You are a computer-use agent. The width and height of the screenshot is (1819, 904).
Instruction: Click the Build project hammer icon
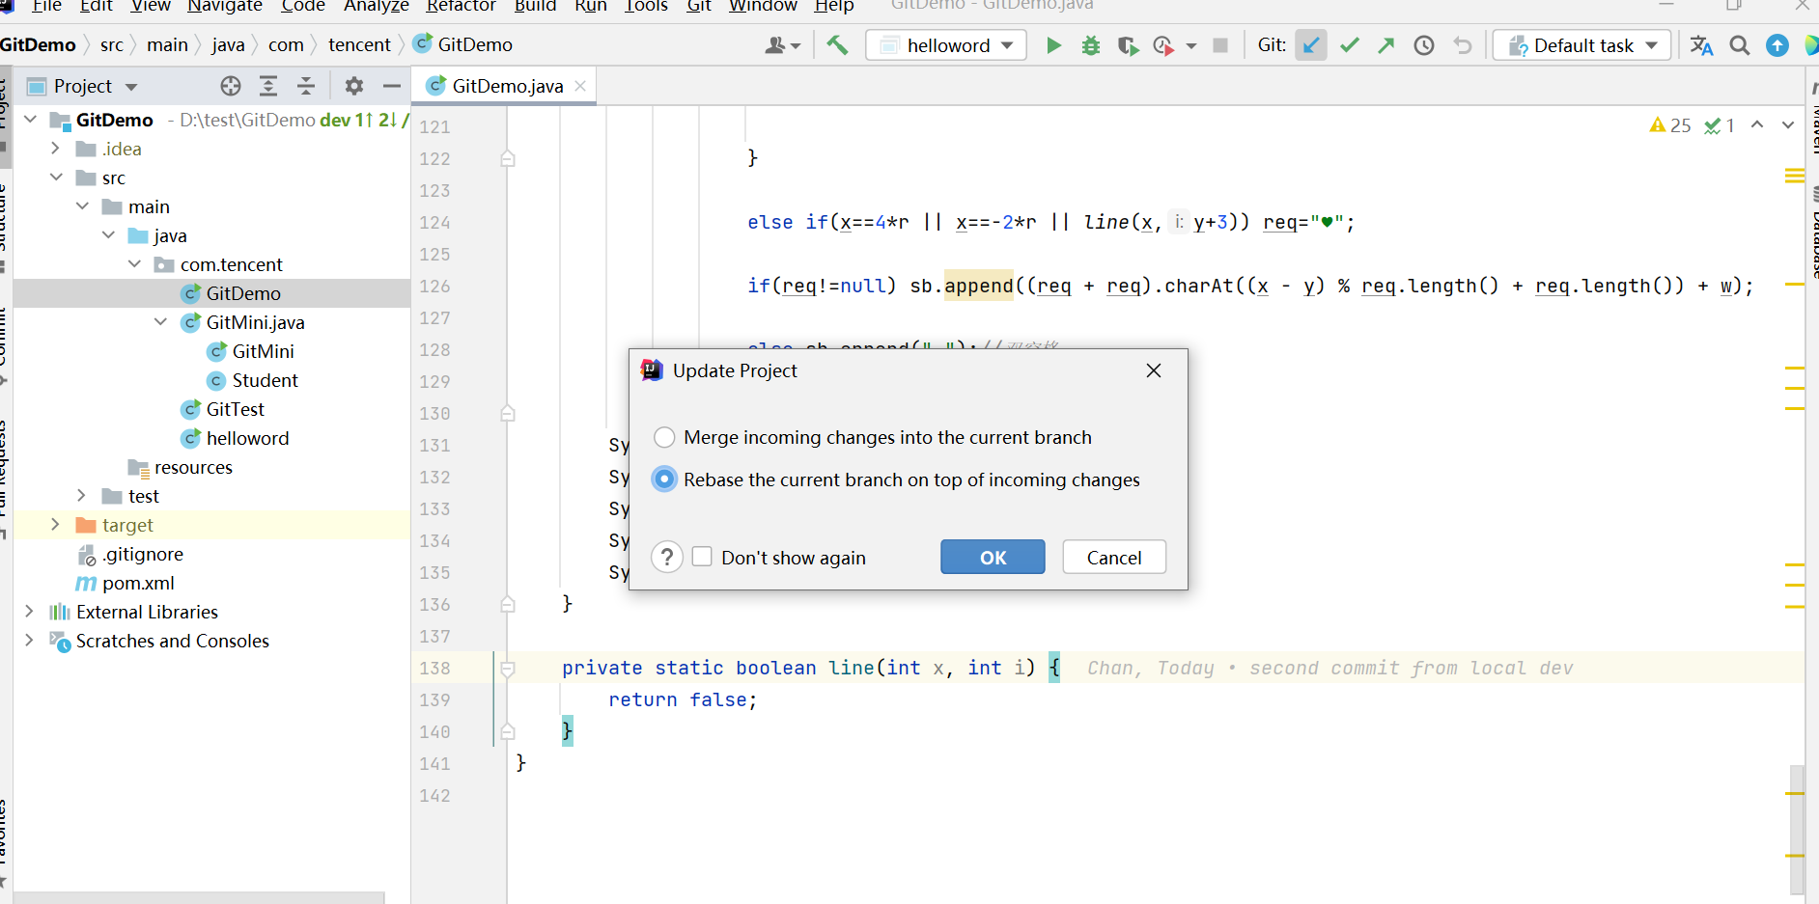pyautogui.click(x=837, y=45)
